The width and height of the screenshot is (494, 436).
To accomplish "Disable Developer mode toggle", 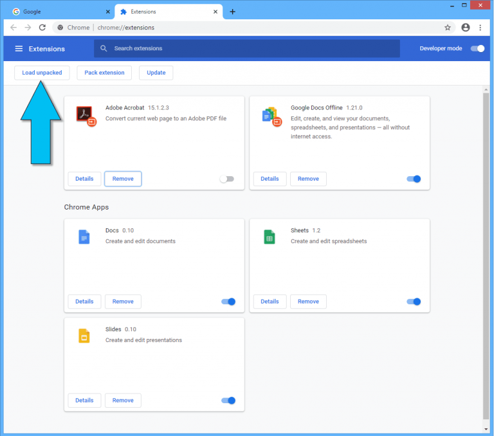I will tap(477, 48).
